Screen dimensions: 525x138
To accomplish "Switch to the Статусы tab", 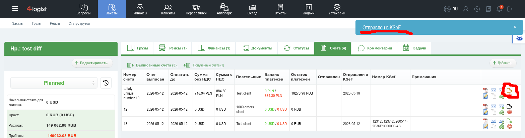I will point(296,48).
